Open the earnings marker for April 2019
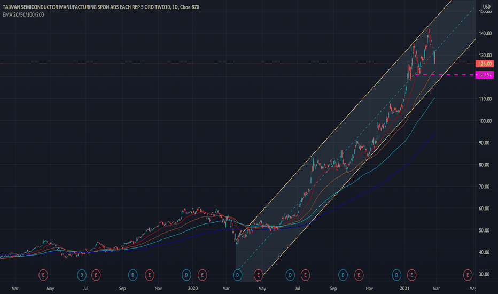498x294 pixels. pos(43,275)
